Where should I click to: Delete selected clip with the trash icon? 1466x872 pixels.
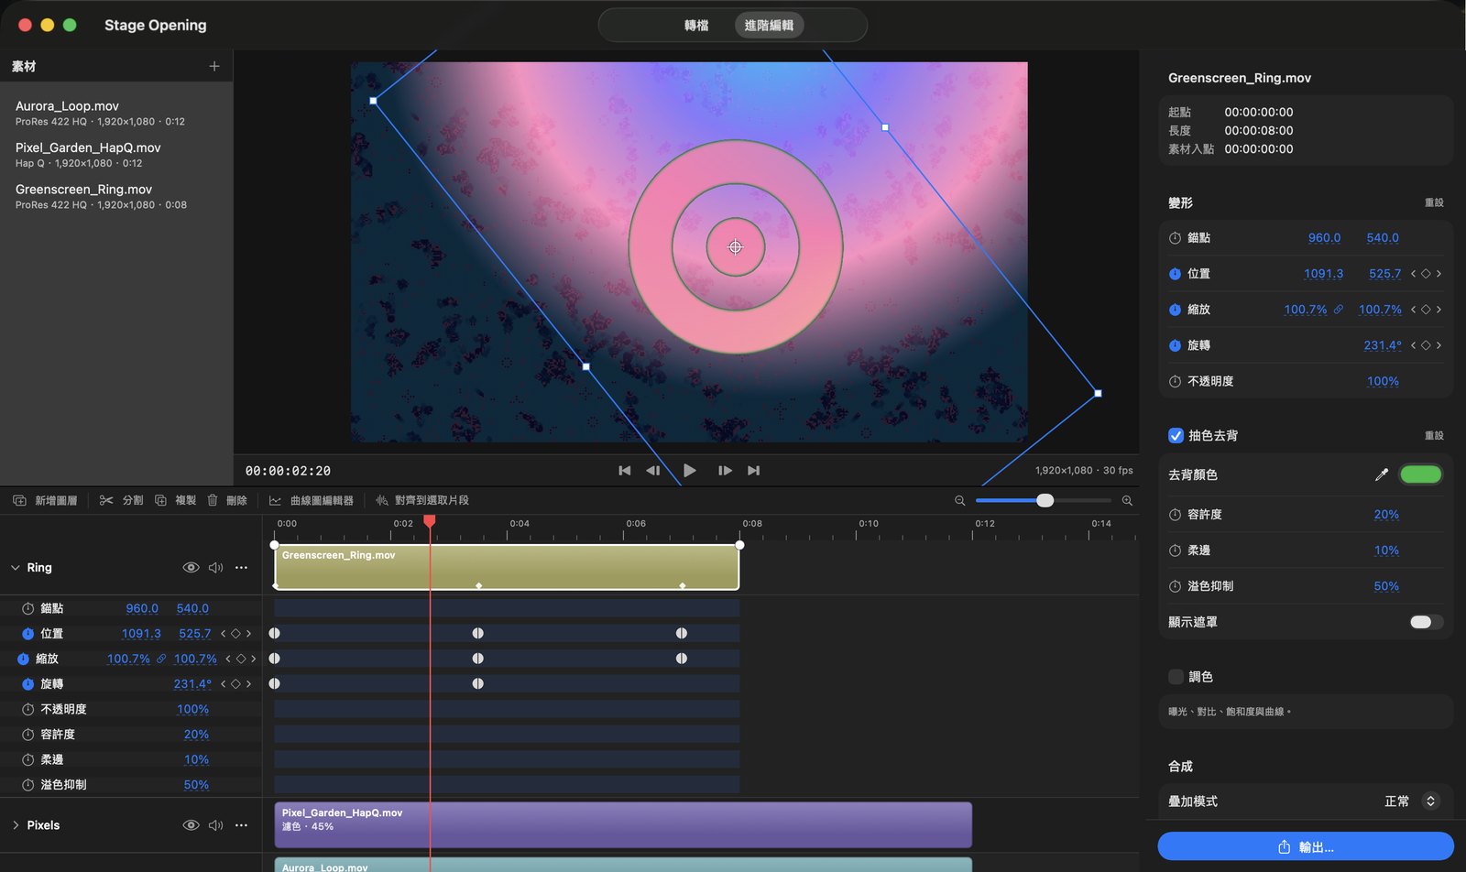click(226, 500)
